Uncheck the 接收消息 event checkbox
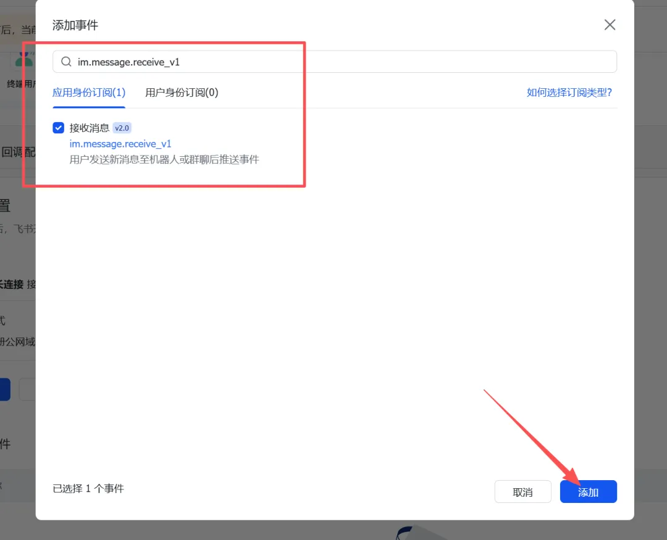This screenshot has height=540, width=667. pos(58,128)
